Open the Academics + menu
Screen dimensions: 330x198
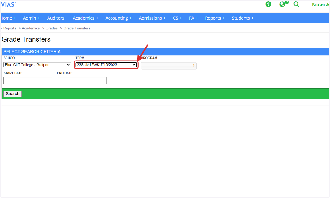[86, 18]
